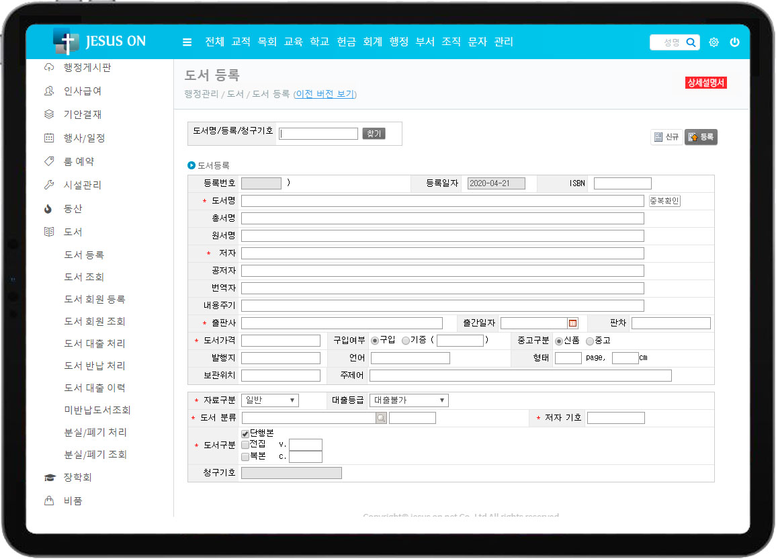The height and width of the screenshot is (559, 776).
Task: Open settings via the gear icon
Action: point(714,42)
